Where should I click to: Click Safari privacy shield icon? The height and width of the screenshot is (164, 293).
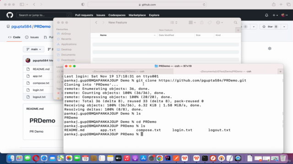83,5
